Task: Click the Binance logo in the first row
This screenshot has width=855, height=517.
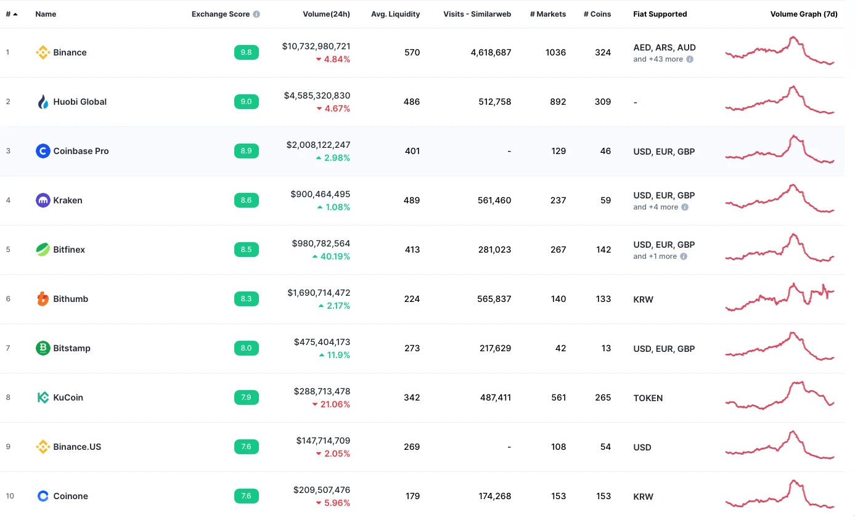Action: (x=43, y=52)
